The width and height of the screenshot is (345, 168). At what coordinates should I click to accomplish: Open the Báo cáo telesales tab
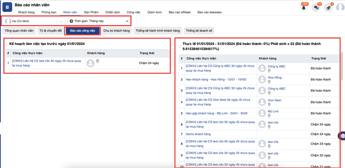pos(209,12)
